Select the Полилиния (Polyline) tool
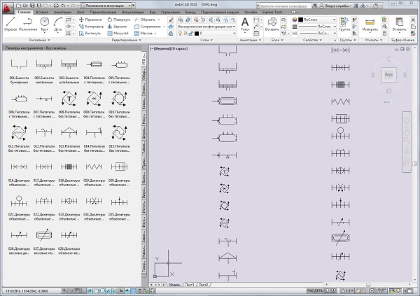 (27, 23)
